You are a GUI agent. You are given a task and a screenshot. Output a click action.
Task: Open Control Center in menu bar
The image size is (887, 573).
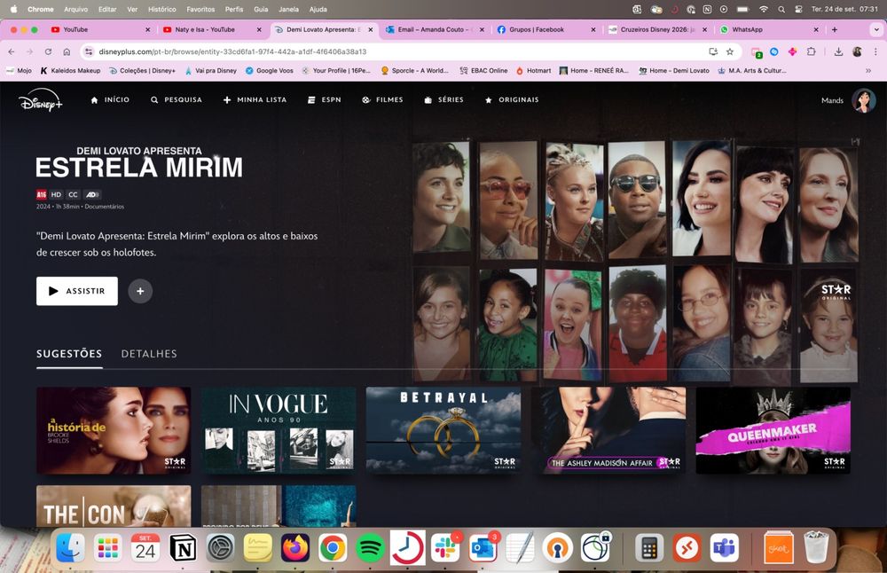click(798, 9)
